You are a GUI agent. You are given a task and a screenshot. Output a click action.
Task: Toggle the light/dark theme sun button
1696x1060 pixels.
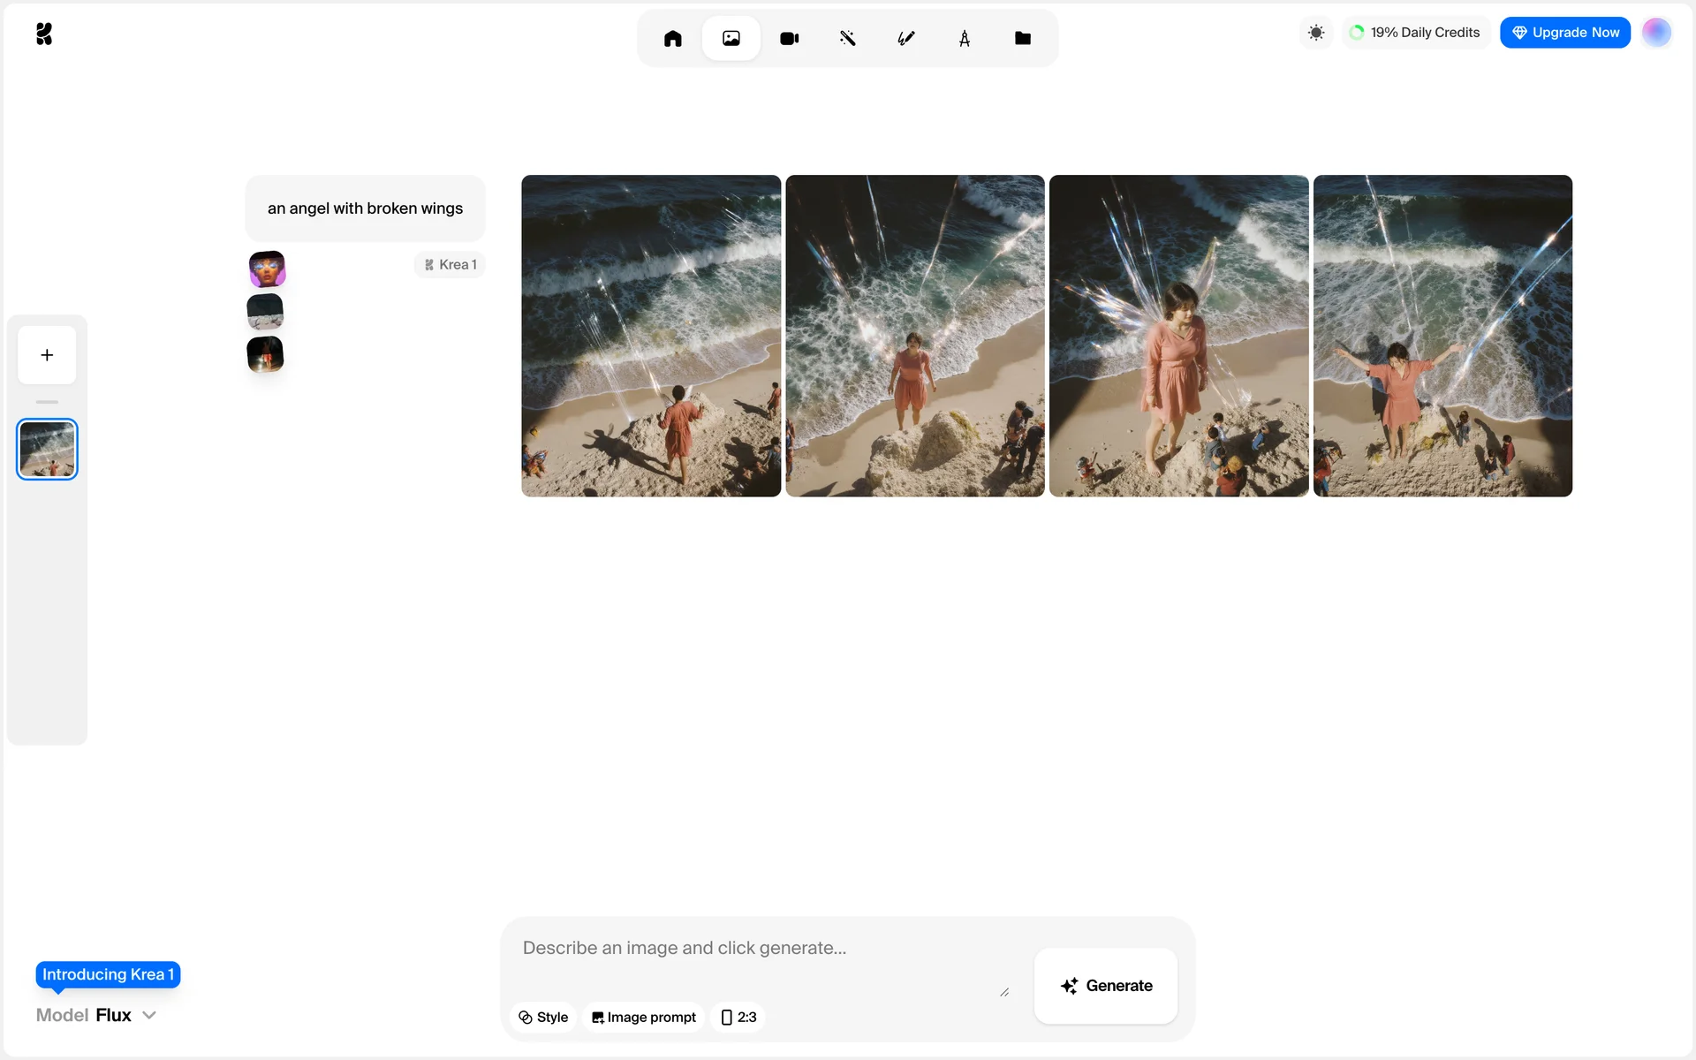[1315, 33]
